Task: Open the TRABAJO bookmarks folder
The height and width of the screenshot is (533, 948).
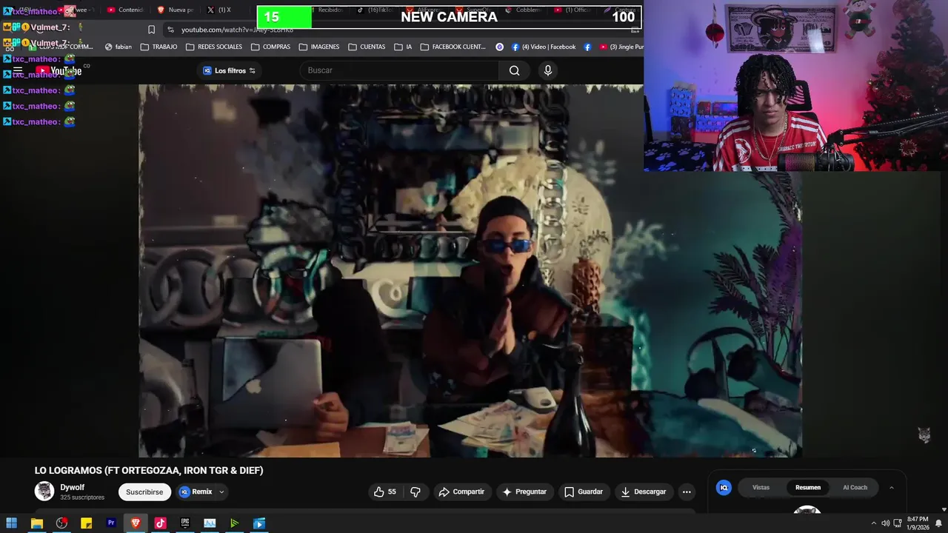Action: click(x=159, y=47)
